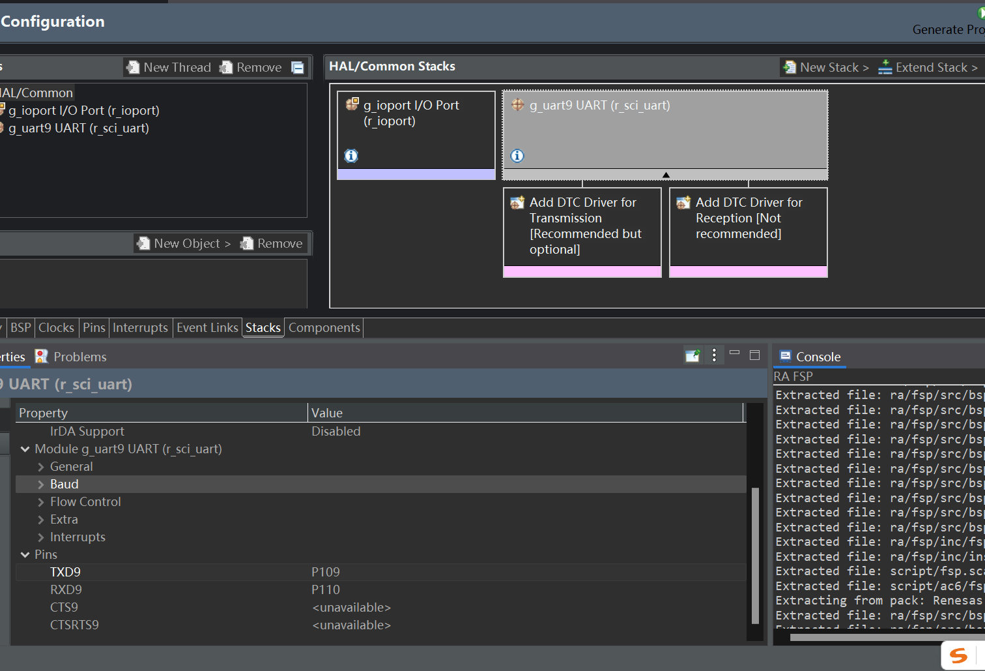Viewport: 985px width, 671px height.
Task: Select the g_uart9 UART module block icon
Action: (519, 104)
